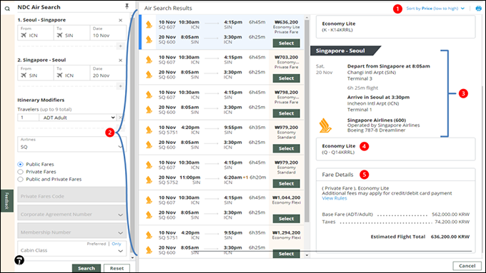Image resolution: width=486 pixels, height=273 pixels.
Task: Click the From SIN field in segment 2
Action: pyautogui.click(x=35, y=73)
